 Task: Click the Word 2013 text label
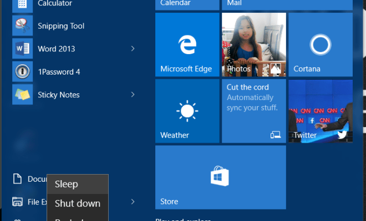(57, 49)
